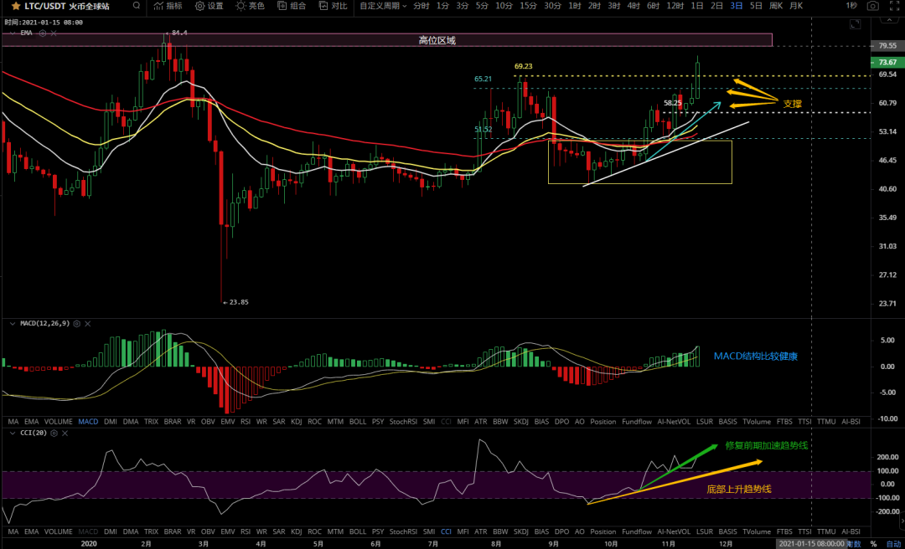The width and height of the screenshot is (905, 549).
Task: Enable 自动 auto mode at bottom right
Action: click(895, 542)
